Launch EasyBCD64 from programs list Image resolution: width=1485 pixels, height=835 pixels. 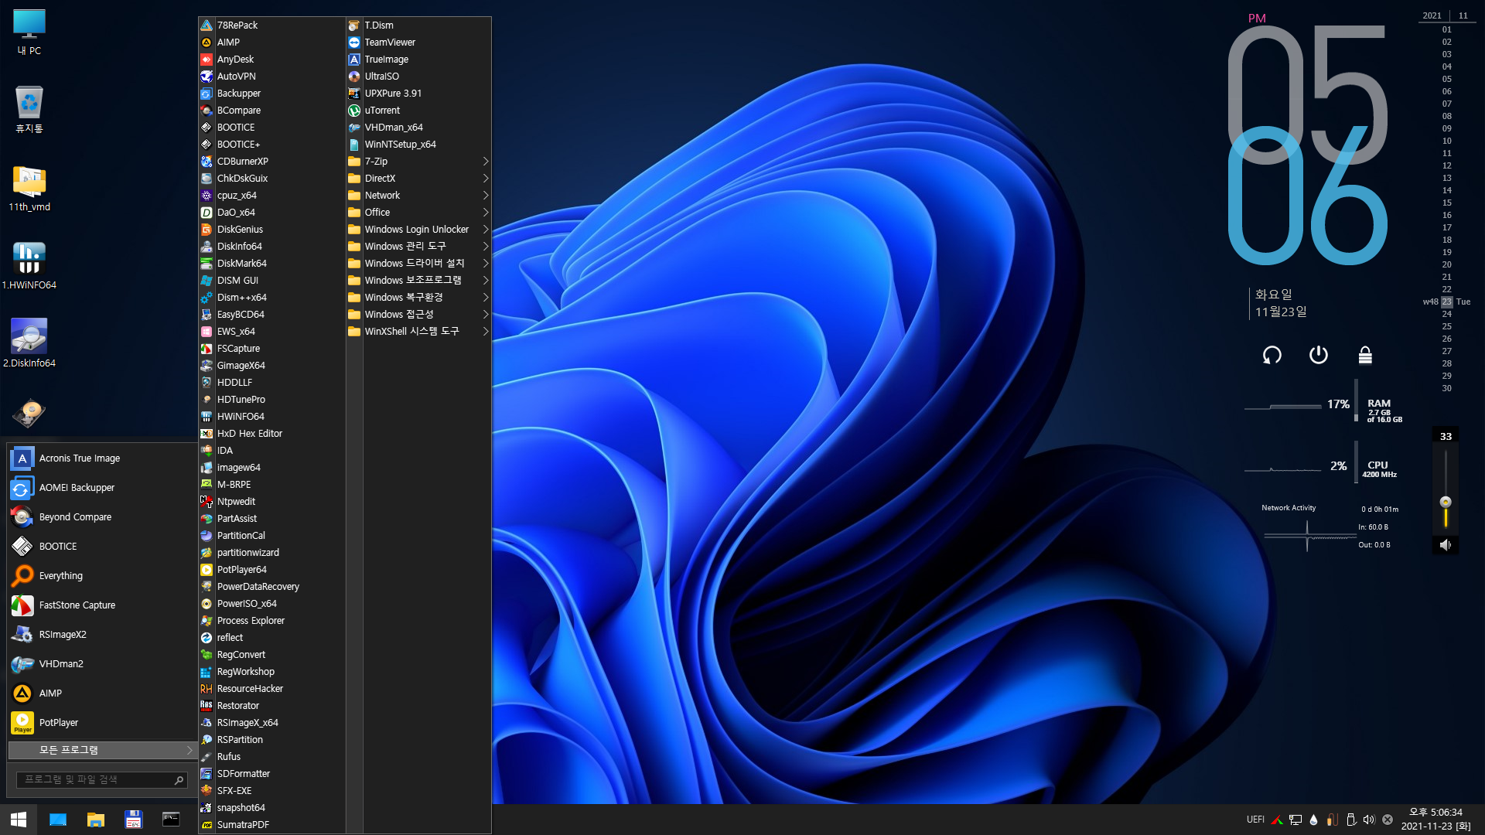click(x=271, y=315)
